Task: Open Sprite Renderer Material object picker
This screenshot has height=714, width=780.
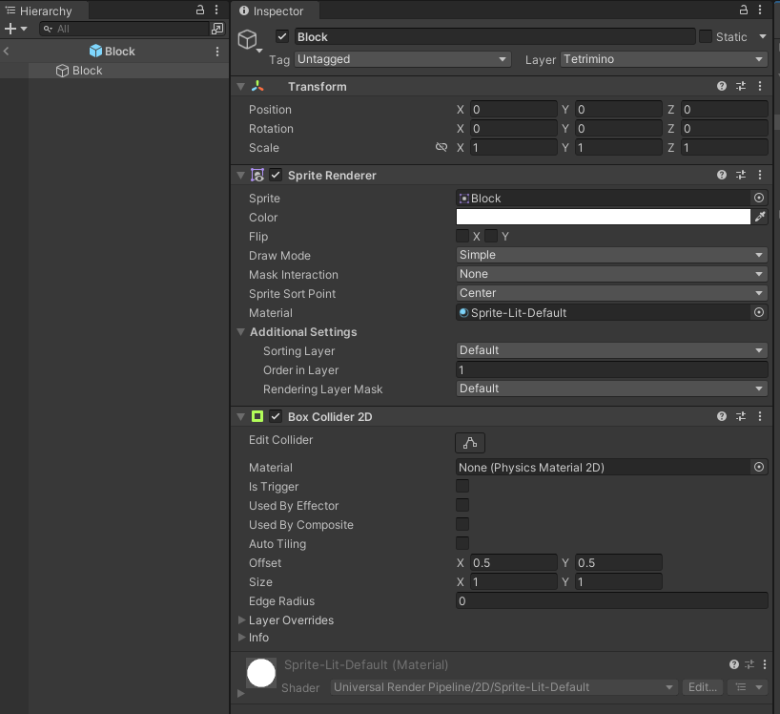Action: point(759,312)
